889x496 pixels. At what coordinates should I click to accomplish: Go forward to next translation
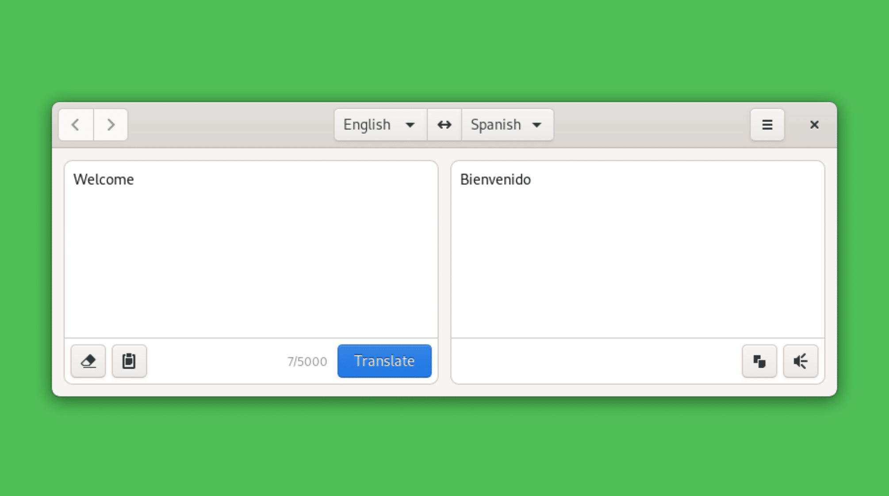pyautogui.click(x=111, y=125)
